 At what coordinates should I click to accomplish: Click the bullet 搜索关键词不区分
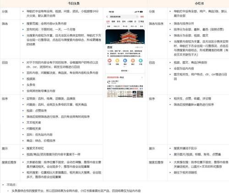tap(185, 148)
